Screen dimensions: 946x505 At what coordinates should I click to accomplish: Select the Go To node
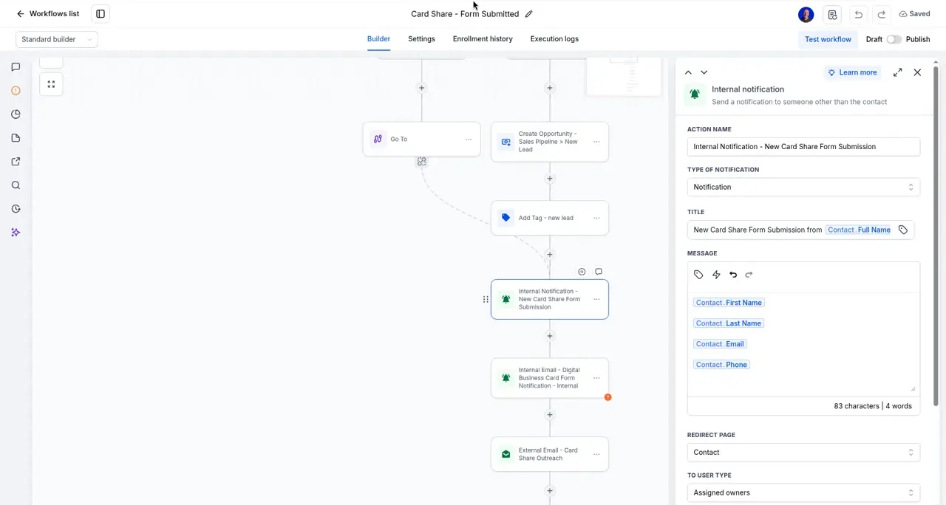tap(421, 139)
